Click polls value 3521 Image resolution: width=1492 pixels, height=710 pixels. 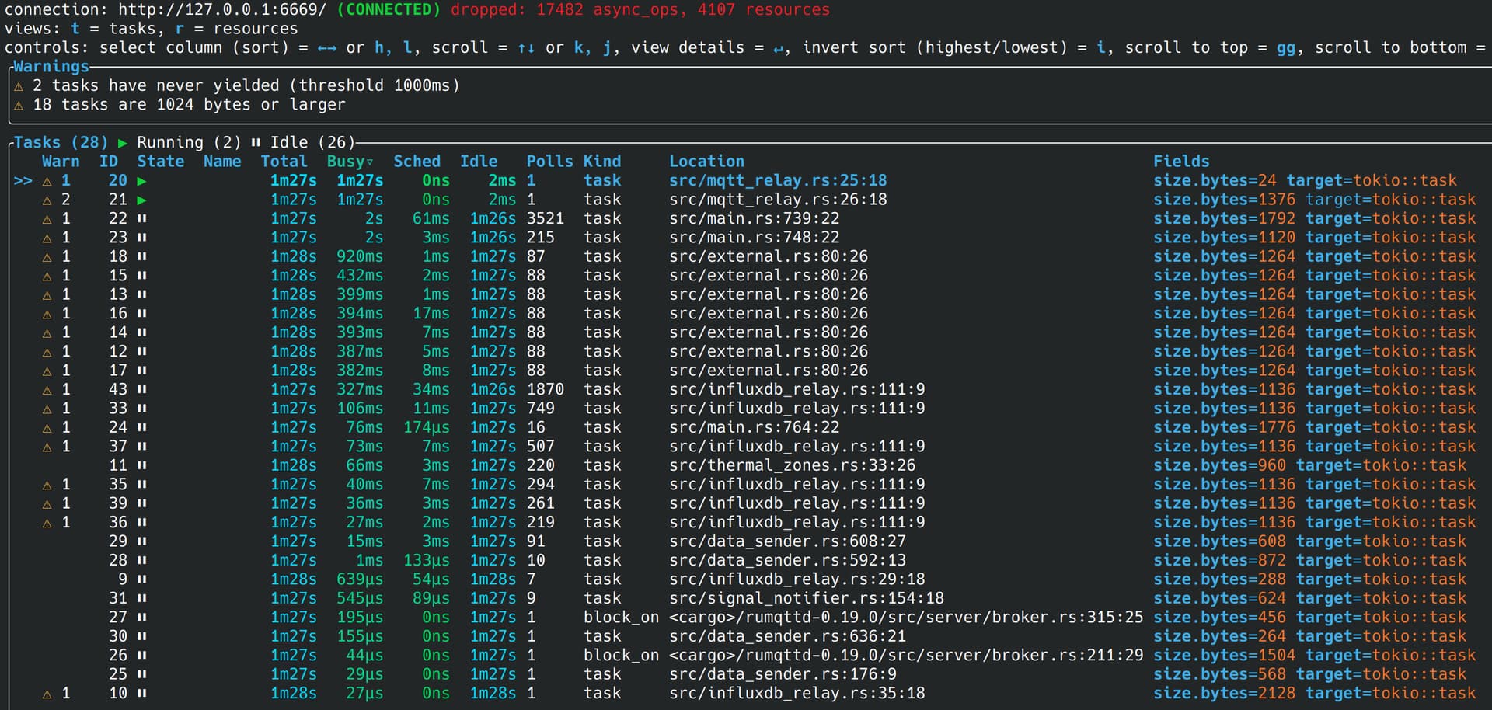546,219
